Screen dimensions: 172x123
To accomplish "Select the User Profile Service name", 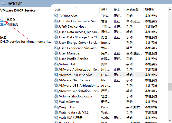I will point(73,59).
